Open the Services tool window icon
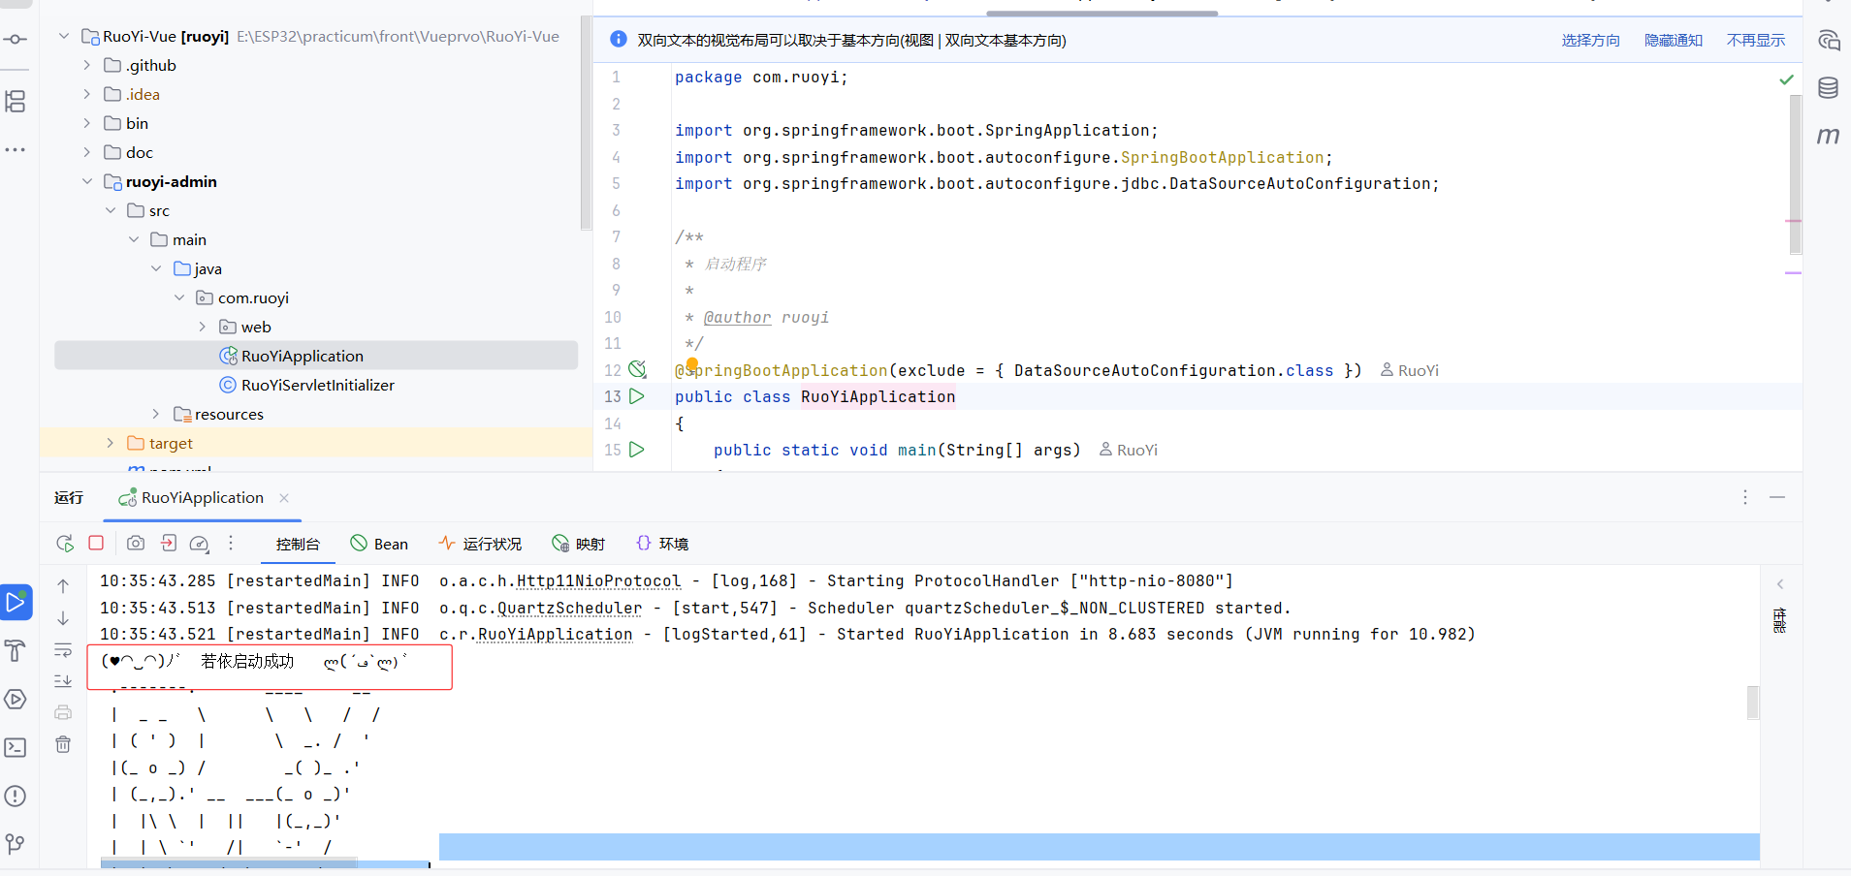This screenshot has width=1851, height=876. 16,699
